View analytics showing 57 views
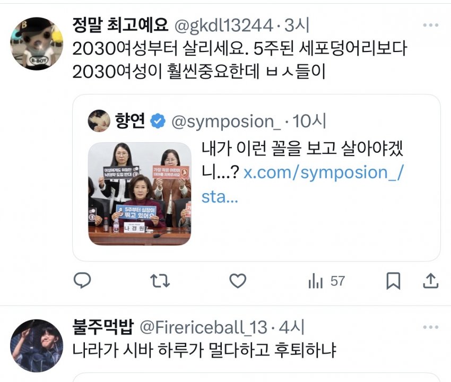451x382 pixels. [326, 281]
